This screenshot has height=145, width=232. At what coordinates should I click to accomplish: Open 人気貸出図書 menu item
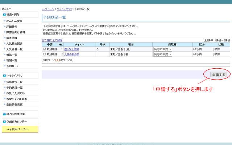(14, 44)
